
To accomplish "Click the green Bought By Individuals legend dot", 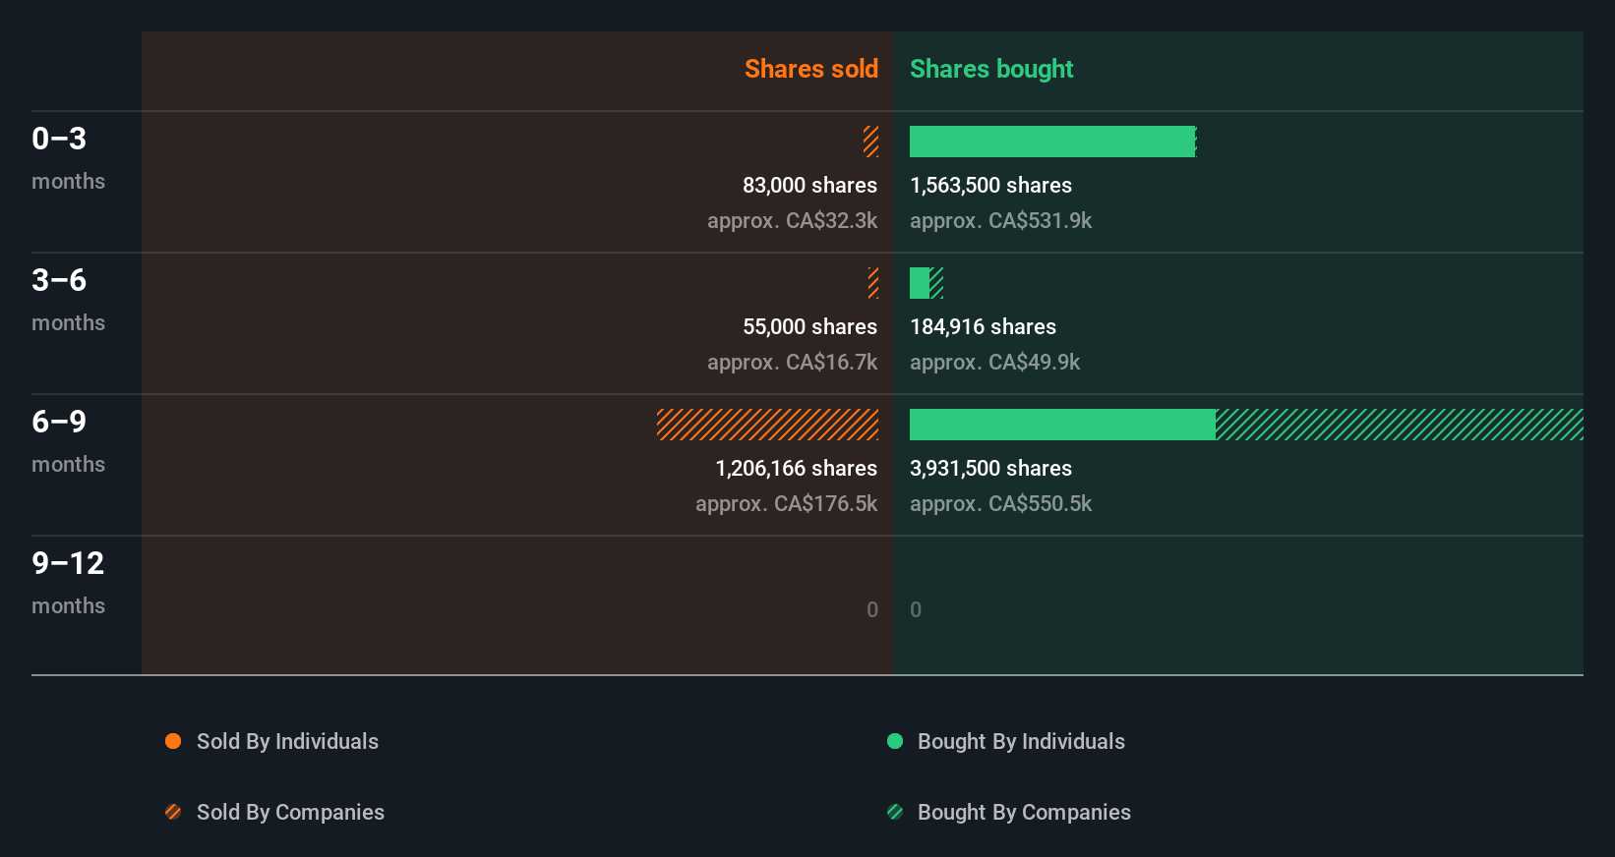I will click(x=895, y=741).
